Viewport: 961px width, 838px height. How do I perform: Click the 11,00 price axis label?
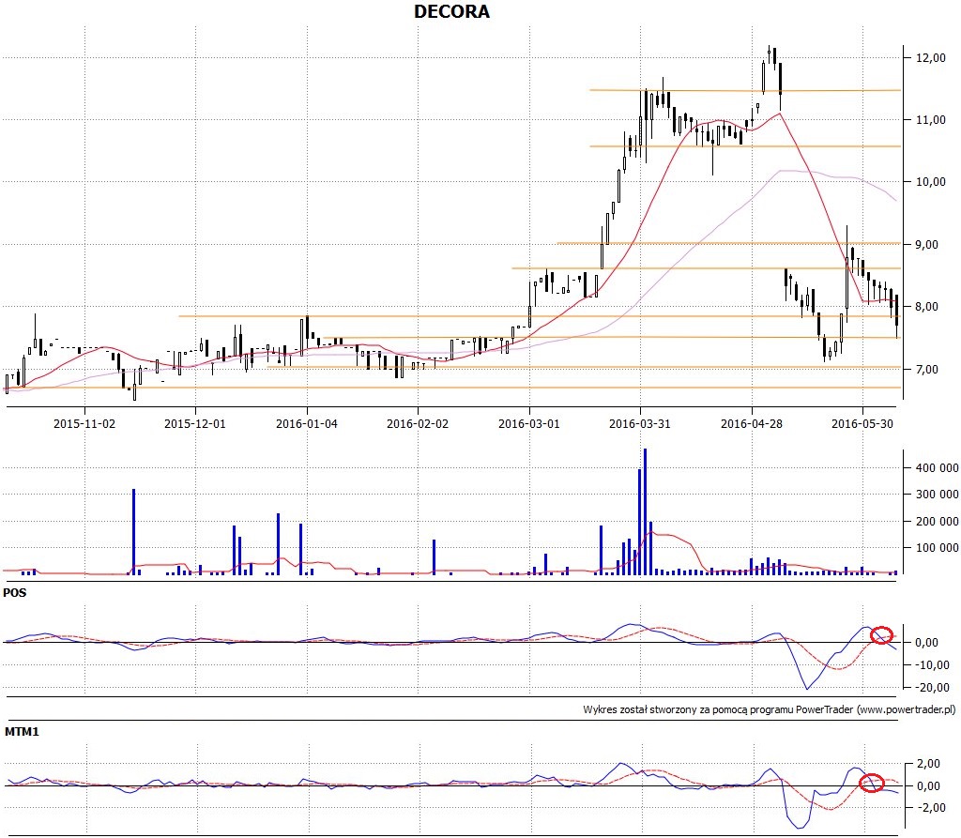coord(930,120)
